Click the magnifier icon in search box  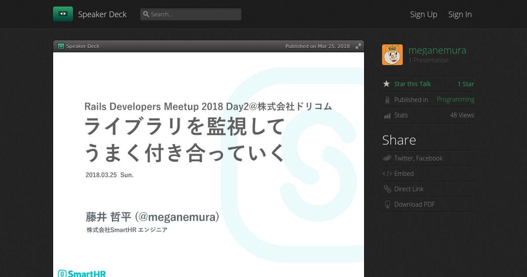(146, 14)
